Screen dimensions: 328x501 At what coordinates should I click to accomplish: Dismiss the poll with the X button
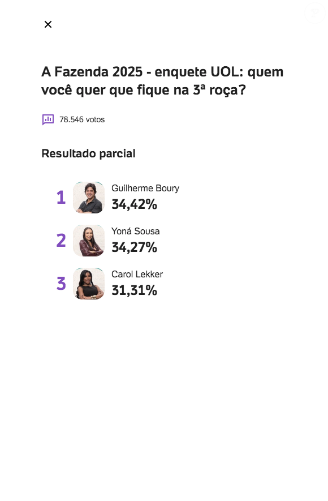tap(48, 24)
